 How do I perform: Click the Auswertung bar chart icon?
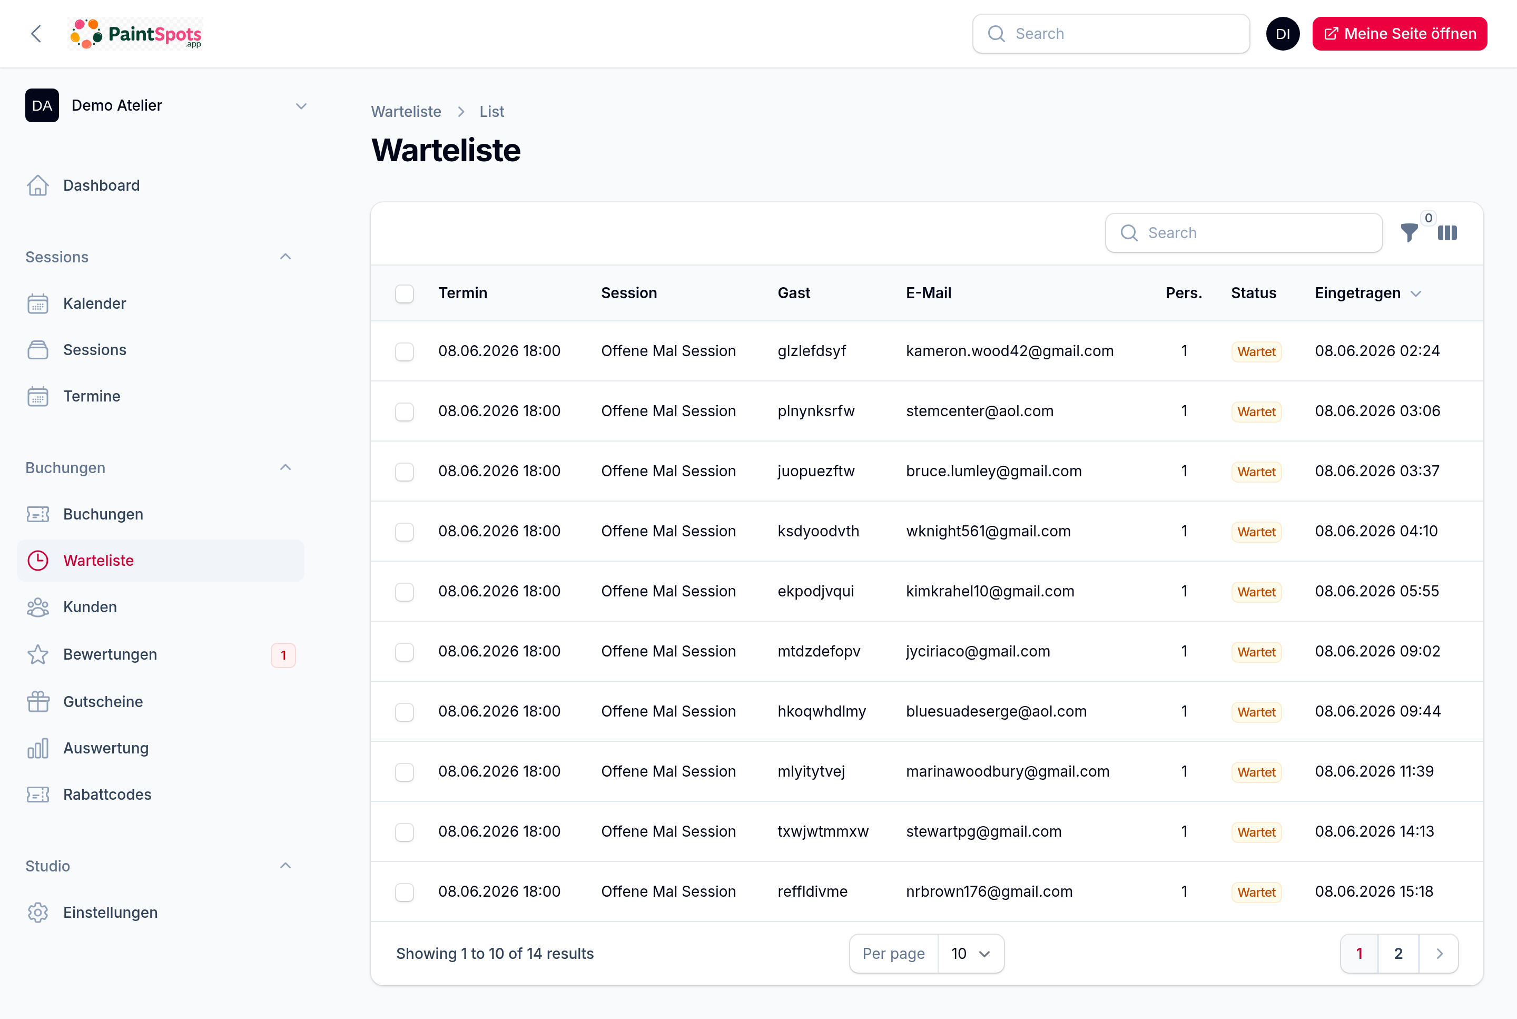[38, 748]
